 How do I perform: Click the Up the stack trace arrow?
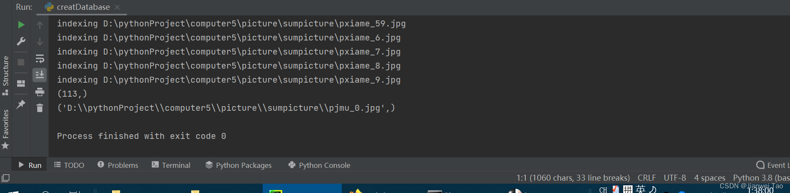(x=40, y=25)
